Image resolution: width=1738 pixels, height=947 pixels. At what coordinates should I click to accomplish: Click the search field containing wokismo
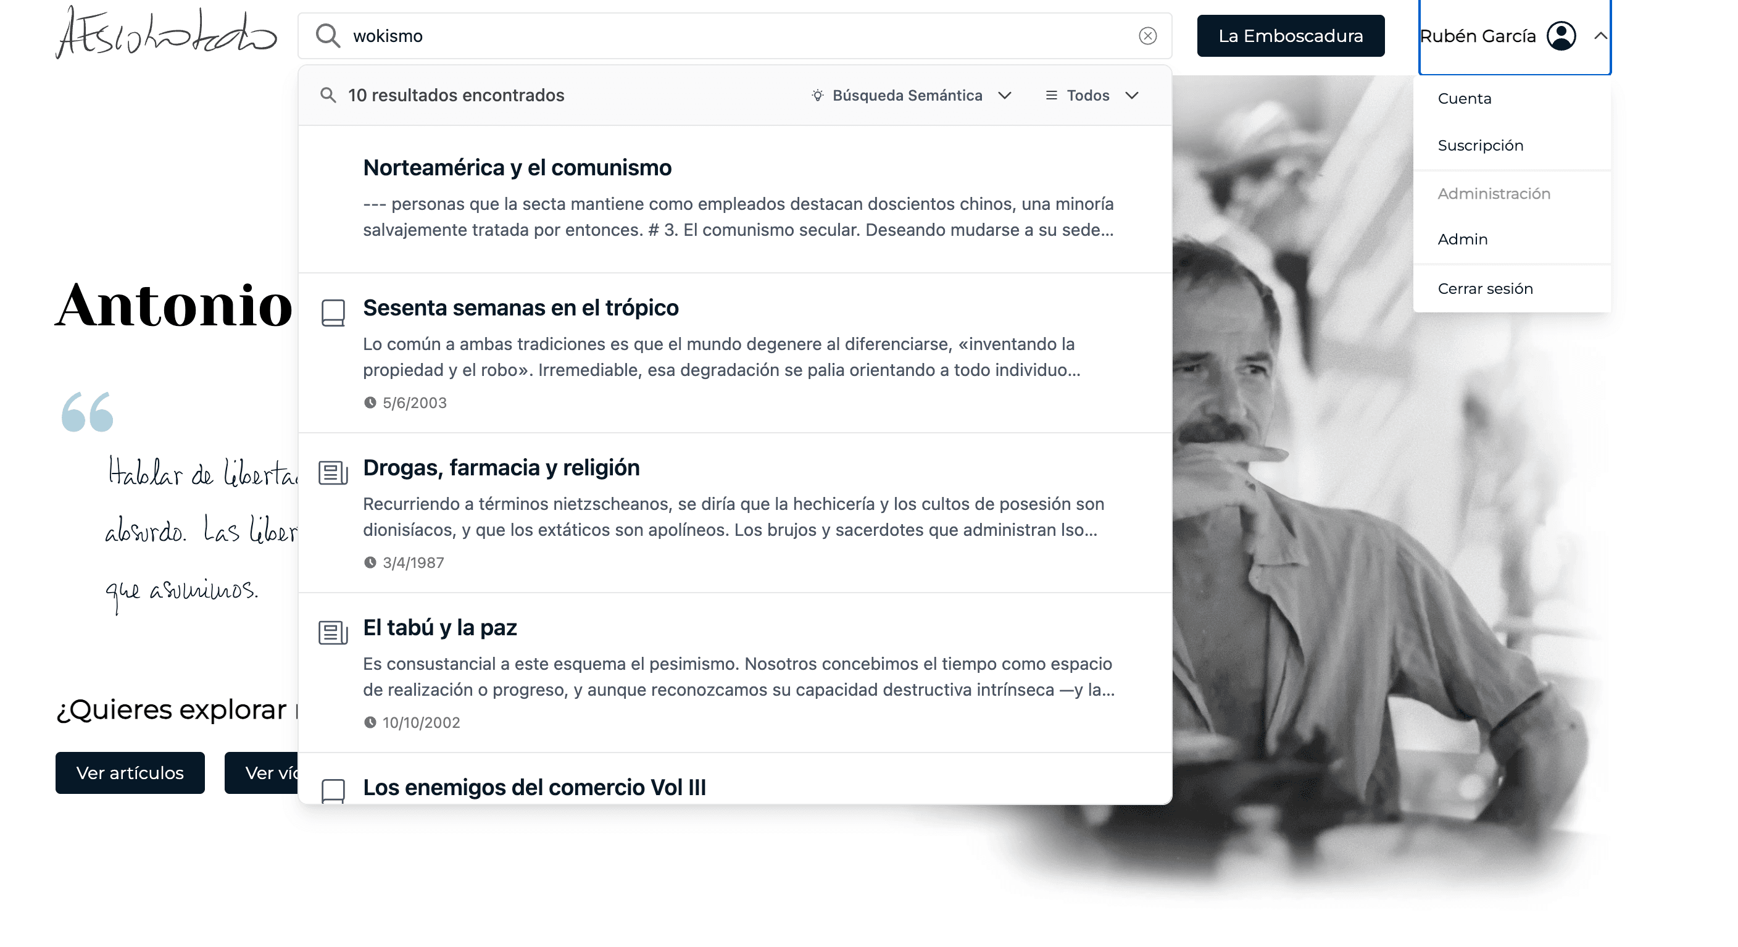pos(734,36)
